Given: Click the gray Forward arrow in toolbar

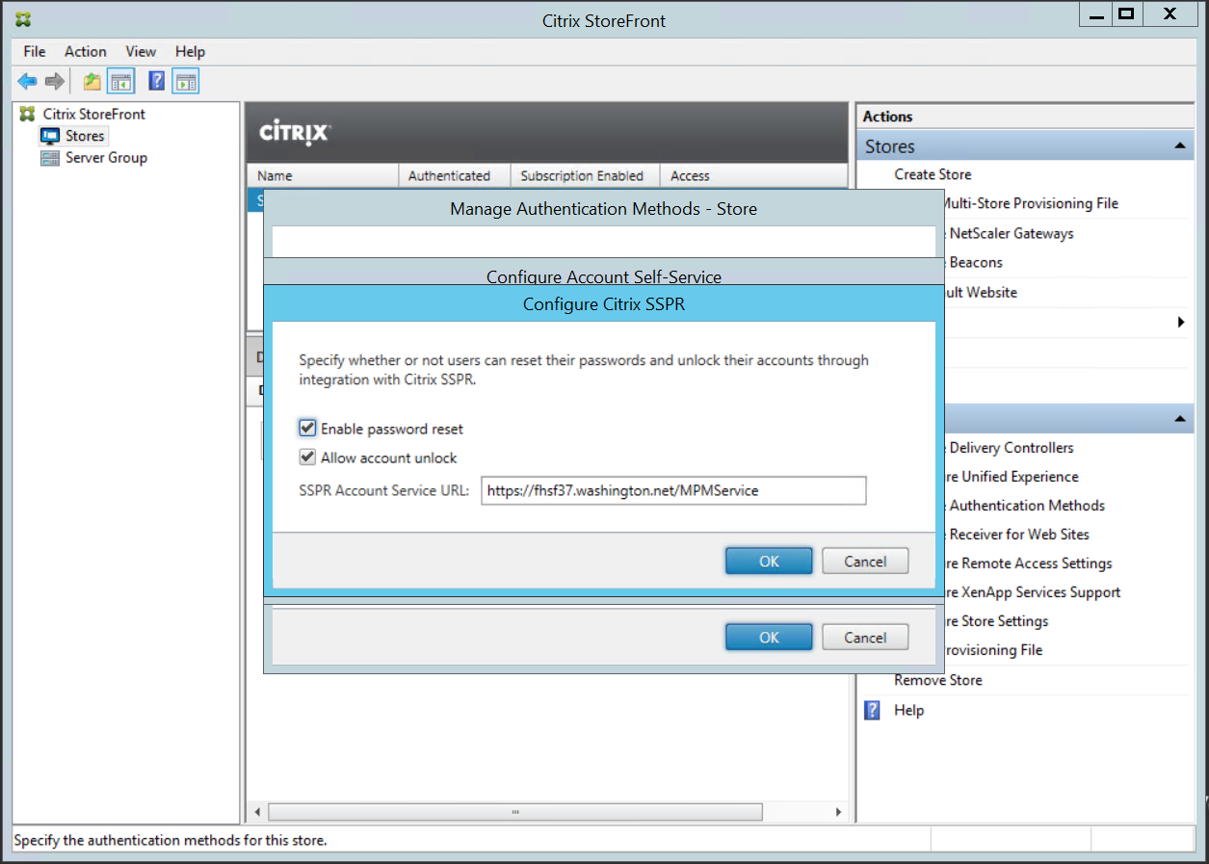Looking at the screenshot, I should click(55, 82).
